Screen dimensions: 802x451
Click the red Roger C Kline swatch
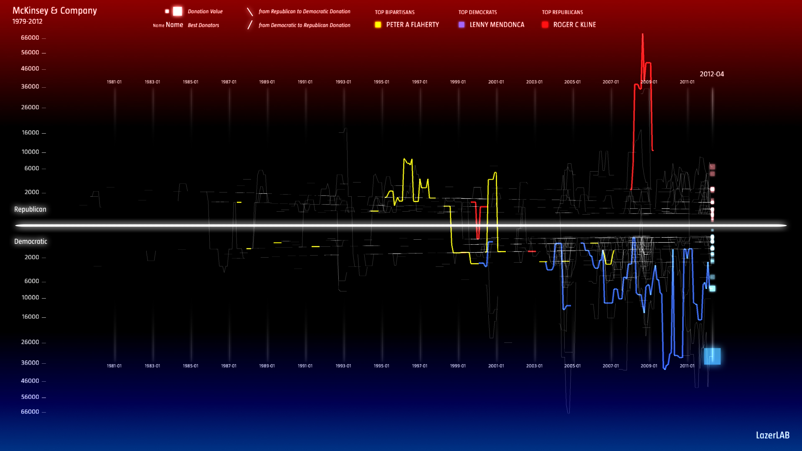(x=545, y=25)
